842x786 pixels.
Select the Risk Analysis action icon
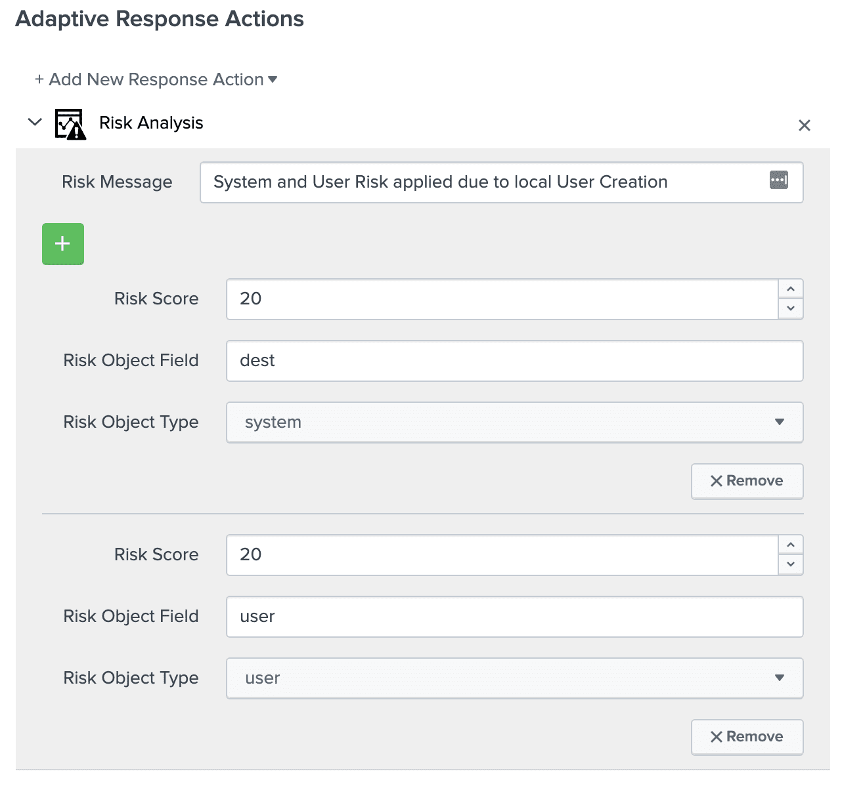[x=69, y=123]
